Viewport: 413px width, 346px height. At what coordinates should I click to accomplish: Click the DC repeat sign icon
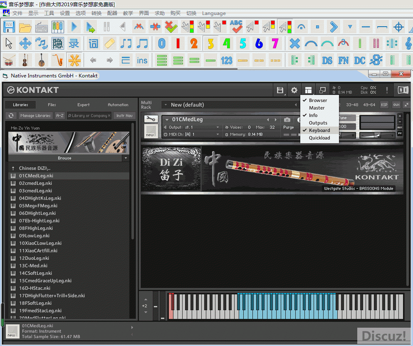(x=359, y=61)
